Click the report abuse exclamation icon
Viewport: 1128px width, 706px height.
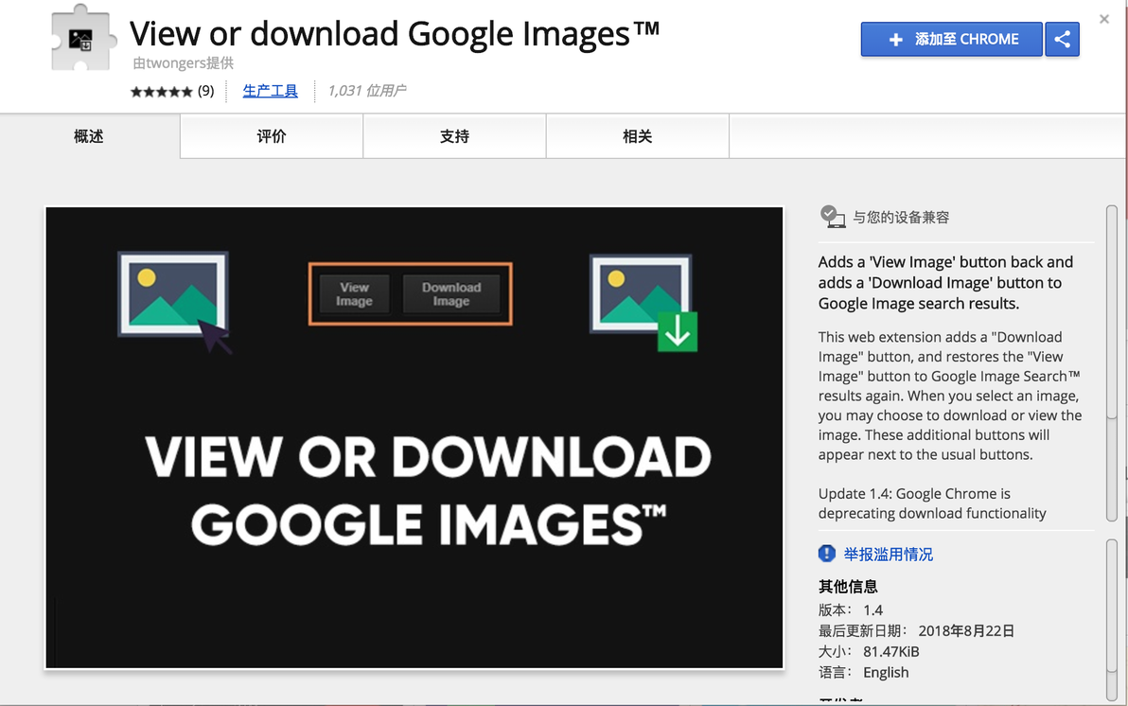pyautogui.click(x=826, y=554)
